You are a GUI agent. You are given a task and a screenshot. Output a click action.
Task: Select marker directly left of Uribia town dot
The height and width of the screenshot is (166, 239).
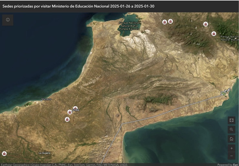point(70,112)
